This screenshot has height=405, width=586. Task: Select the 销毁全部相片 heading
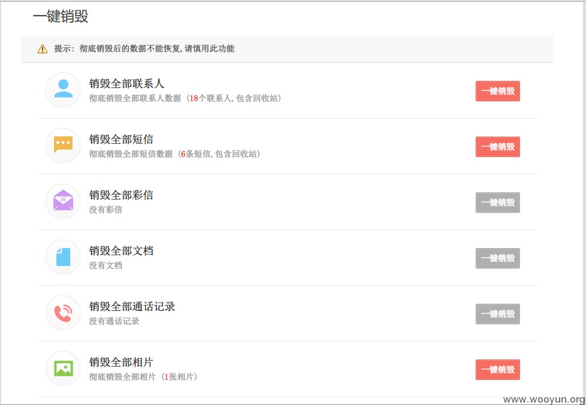pos(121,362)
